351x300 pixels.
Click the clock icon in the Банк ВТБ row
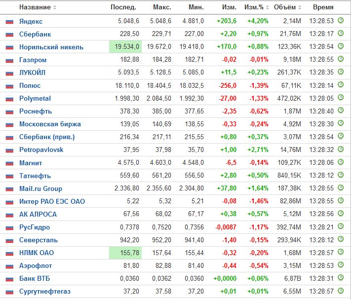point(341,278)
